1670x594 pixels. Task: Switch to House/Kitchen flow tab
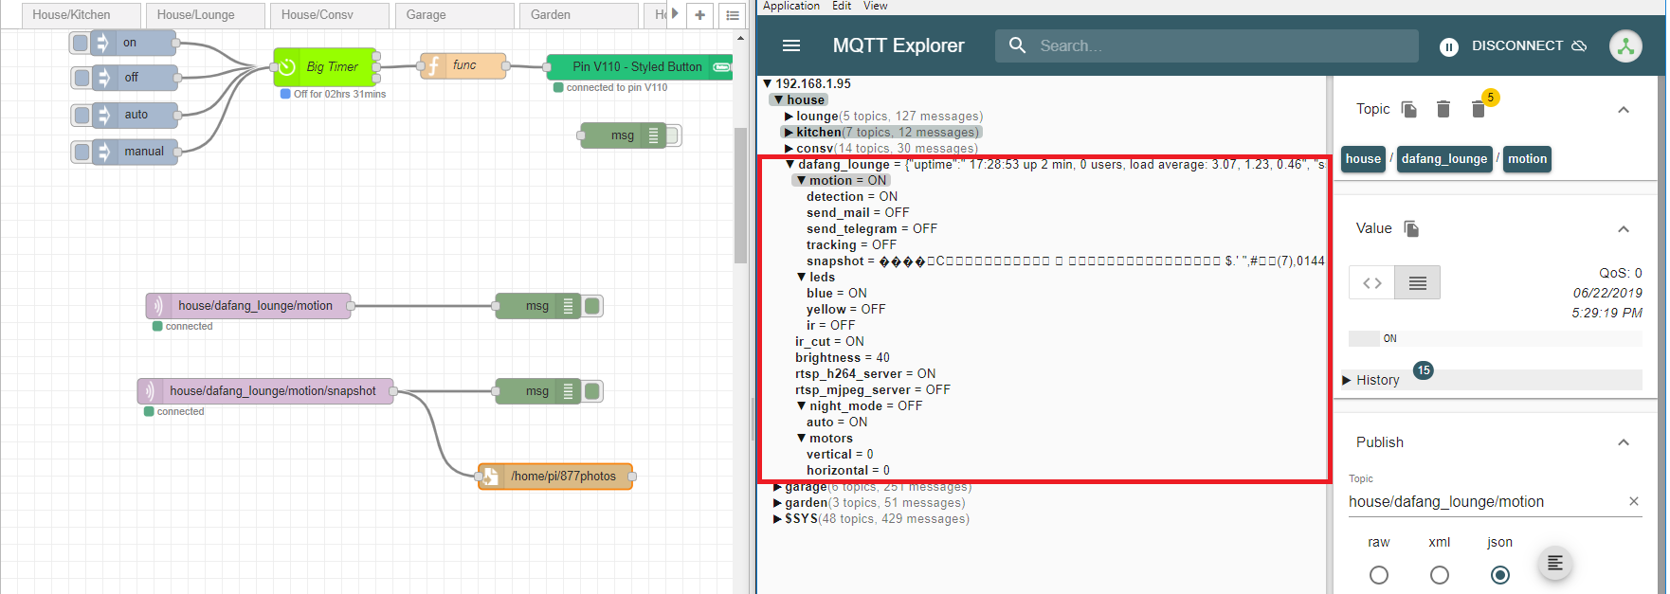tap(81, 15)
